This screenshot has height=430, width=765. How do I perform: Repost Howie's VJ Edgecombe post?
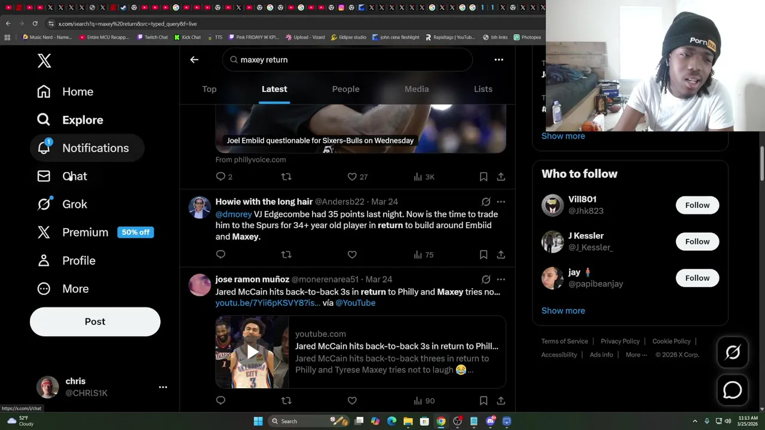[x=286, y=254]
